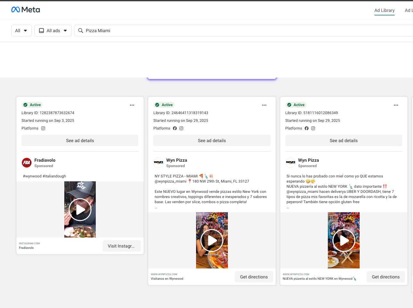Viewport: 413px width, 308px height.
Task: Click Facebook platform icon on ad 5181116012086349
Action: (307, 128)
